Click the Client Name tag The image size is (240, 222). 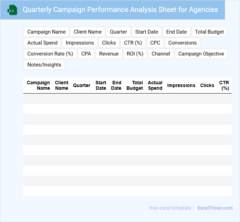(x=88, y=32)
